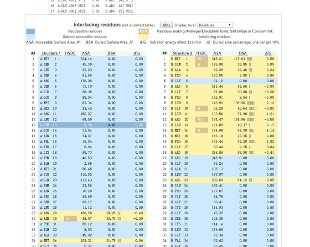This screenshot has width=310, height=247.
Task: Click solvation energy value 2.12
Action: point(270,103)
